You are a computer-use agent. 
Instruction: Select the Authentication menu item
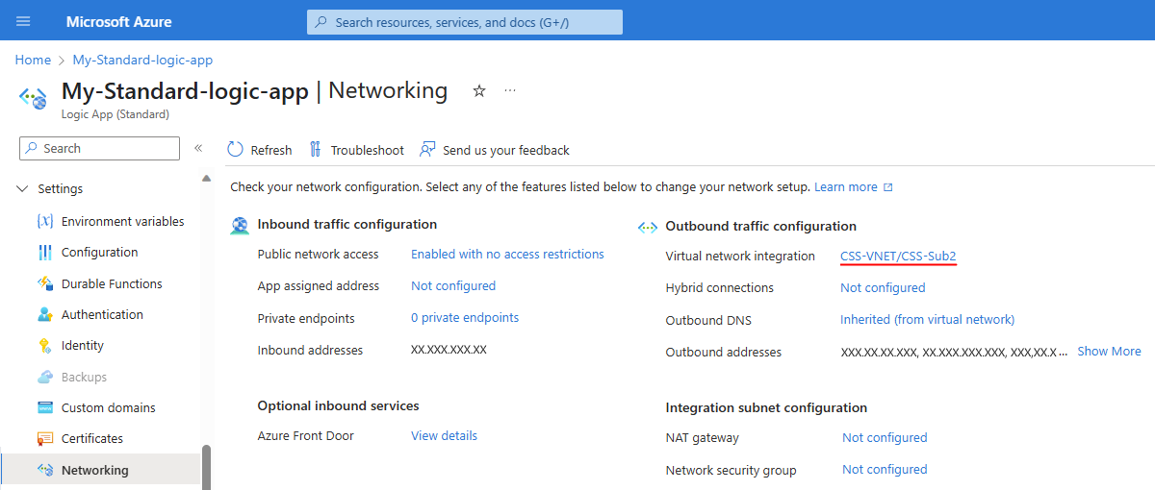click(102, 315)
